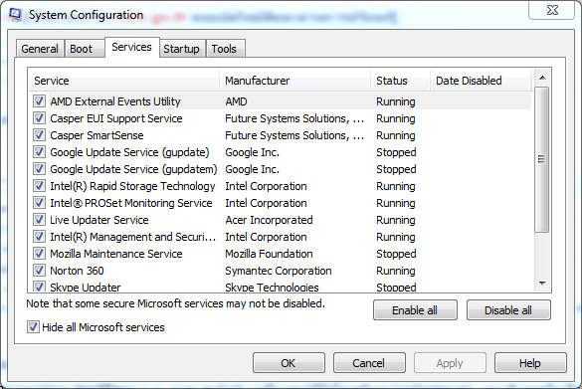This screenshot has width=582, height=389.
Task: Open Help for System Configuration
Action: pos(530,363)
